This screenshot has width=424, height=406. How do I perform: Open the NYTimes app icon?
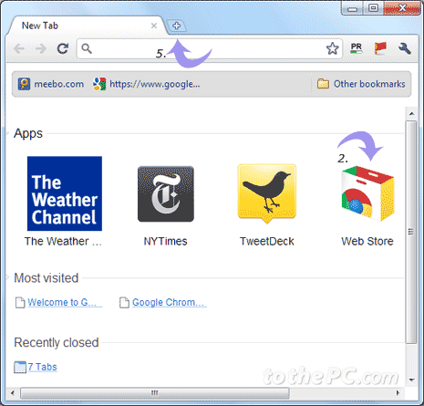(x=166, y=193)
